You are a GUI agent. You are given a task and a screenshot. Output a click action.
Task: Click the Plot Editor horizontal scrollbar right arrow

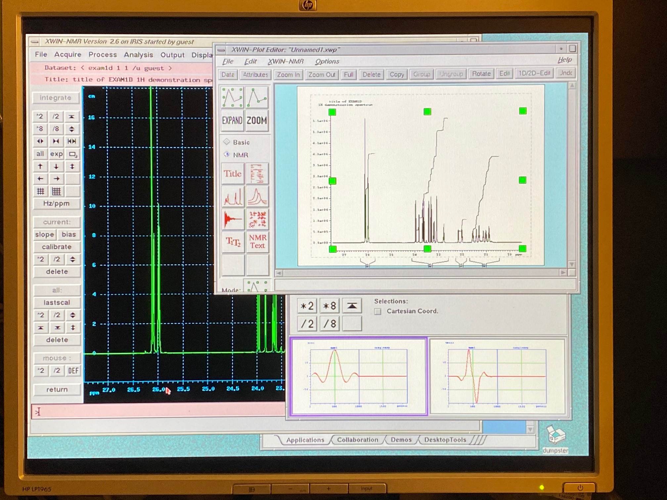563,273
